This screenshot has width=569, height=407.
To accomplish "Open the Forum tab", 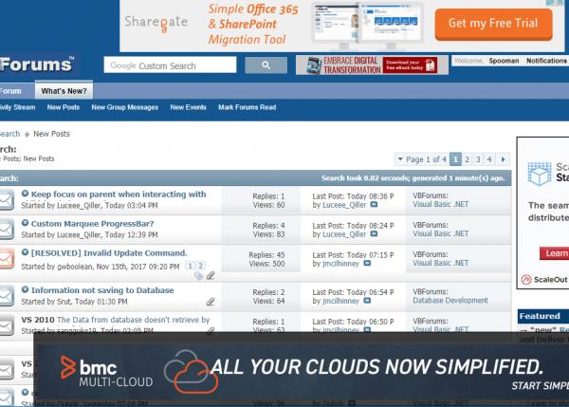I will pos(10,91).
